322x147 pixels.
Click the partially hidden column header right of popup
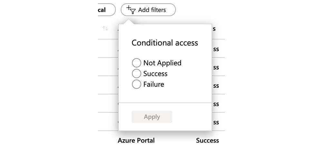point(214,29)
